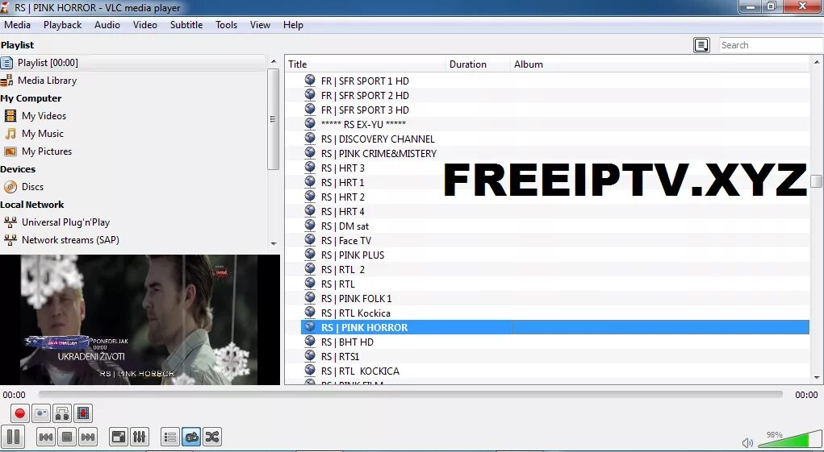Toggle fullscreen video button
This screenshot has height=452, width=824.
[x=119, y=437]
